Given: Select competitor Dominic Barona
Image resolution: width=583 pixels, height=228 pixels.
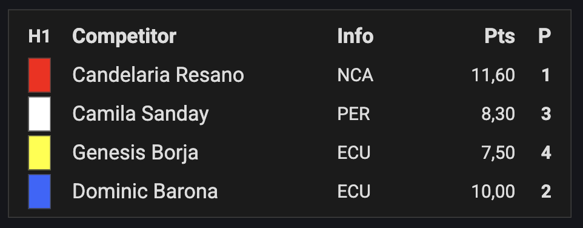Looking at the screenshot, I should coord(145,192).
